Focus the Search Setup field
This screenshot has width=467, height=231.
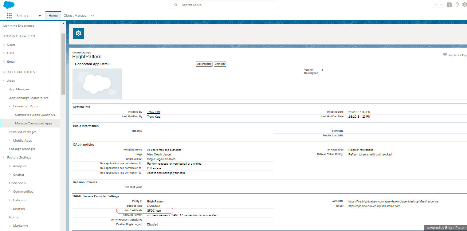pos(223,5)
